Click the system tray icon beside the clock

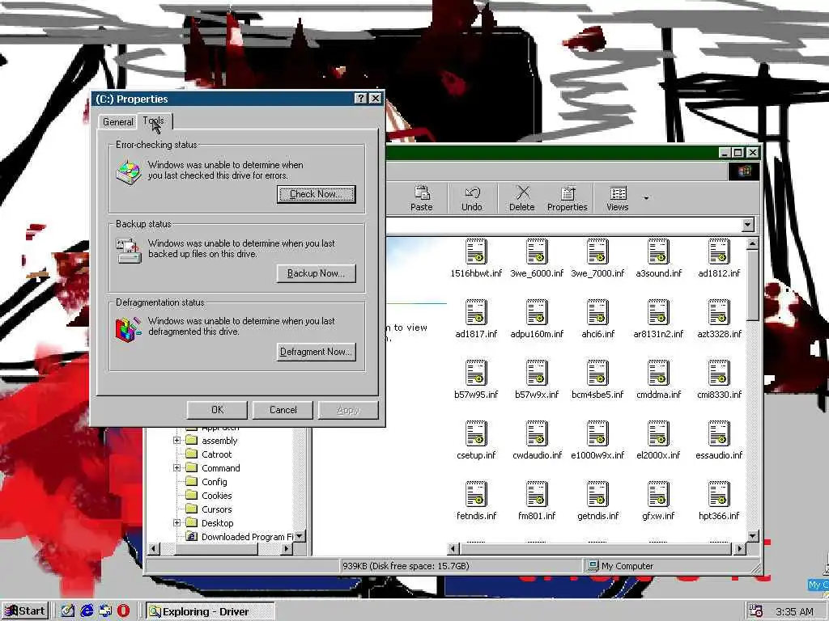[x=756, y=611]
